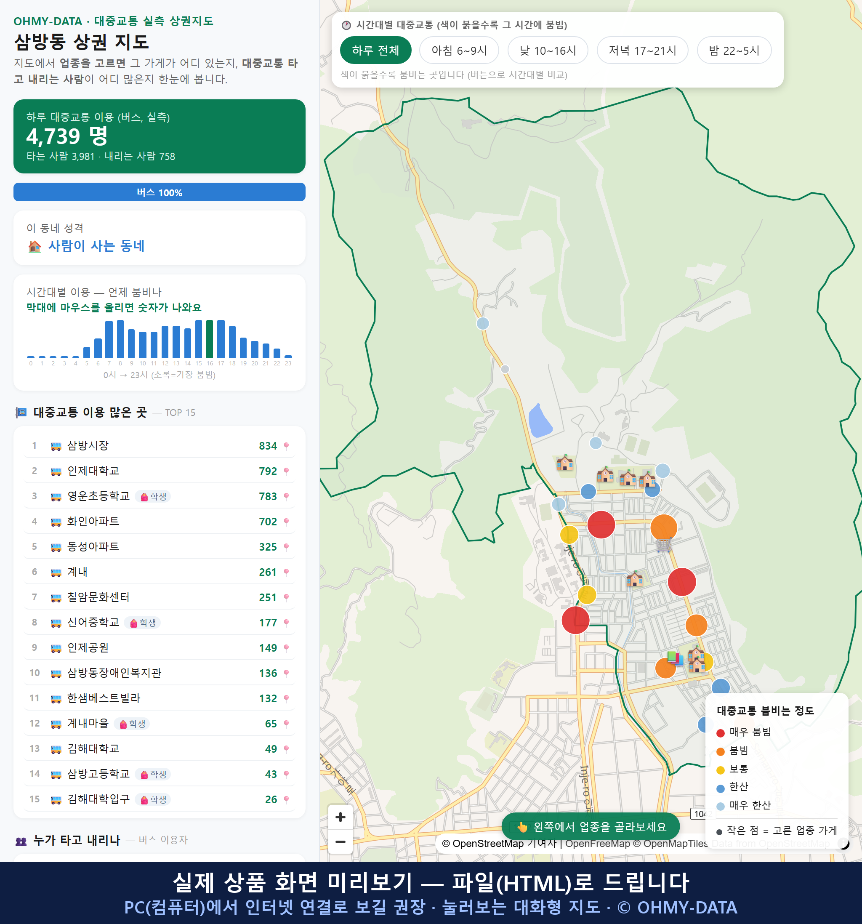
Task: Open the OpenFreeMap attribution link
Action: click(597, 843)
